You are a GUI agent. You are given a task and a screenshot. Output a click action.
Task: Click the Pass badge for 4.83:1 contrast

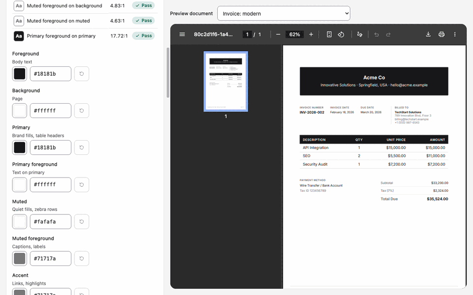[x=143, y=5]
